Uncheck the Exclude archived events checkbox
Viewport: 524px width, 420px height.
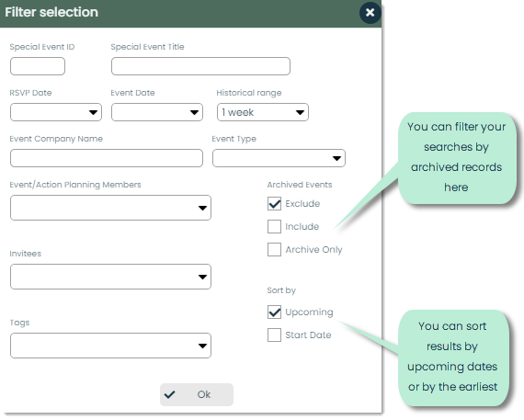pyautogui.click(x=274, y=203)
